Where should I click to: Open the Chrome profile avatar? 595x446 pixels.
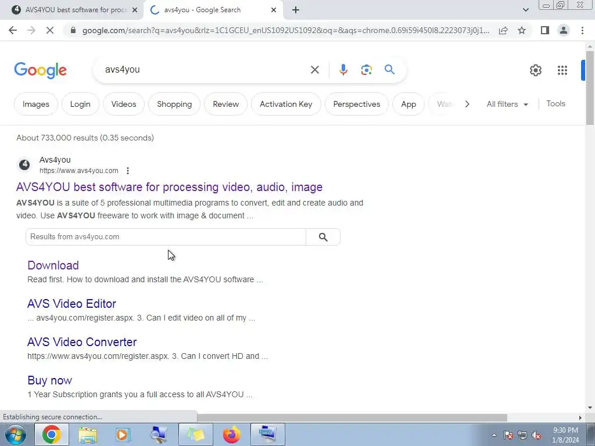(564, 30)
